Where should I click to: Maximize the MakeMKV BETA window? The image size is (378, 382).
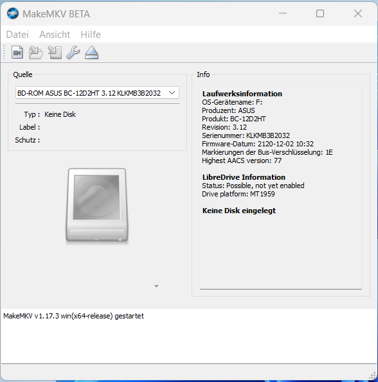[x=320, y=13]
